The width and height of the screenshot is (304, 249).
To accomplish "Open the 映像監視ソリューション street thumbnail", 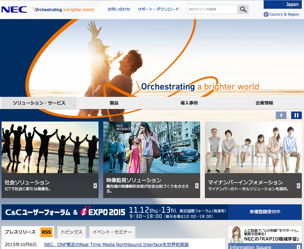I will (x=152, y=147).
